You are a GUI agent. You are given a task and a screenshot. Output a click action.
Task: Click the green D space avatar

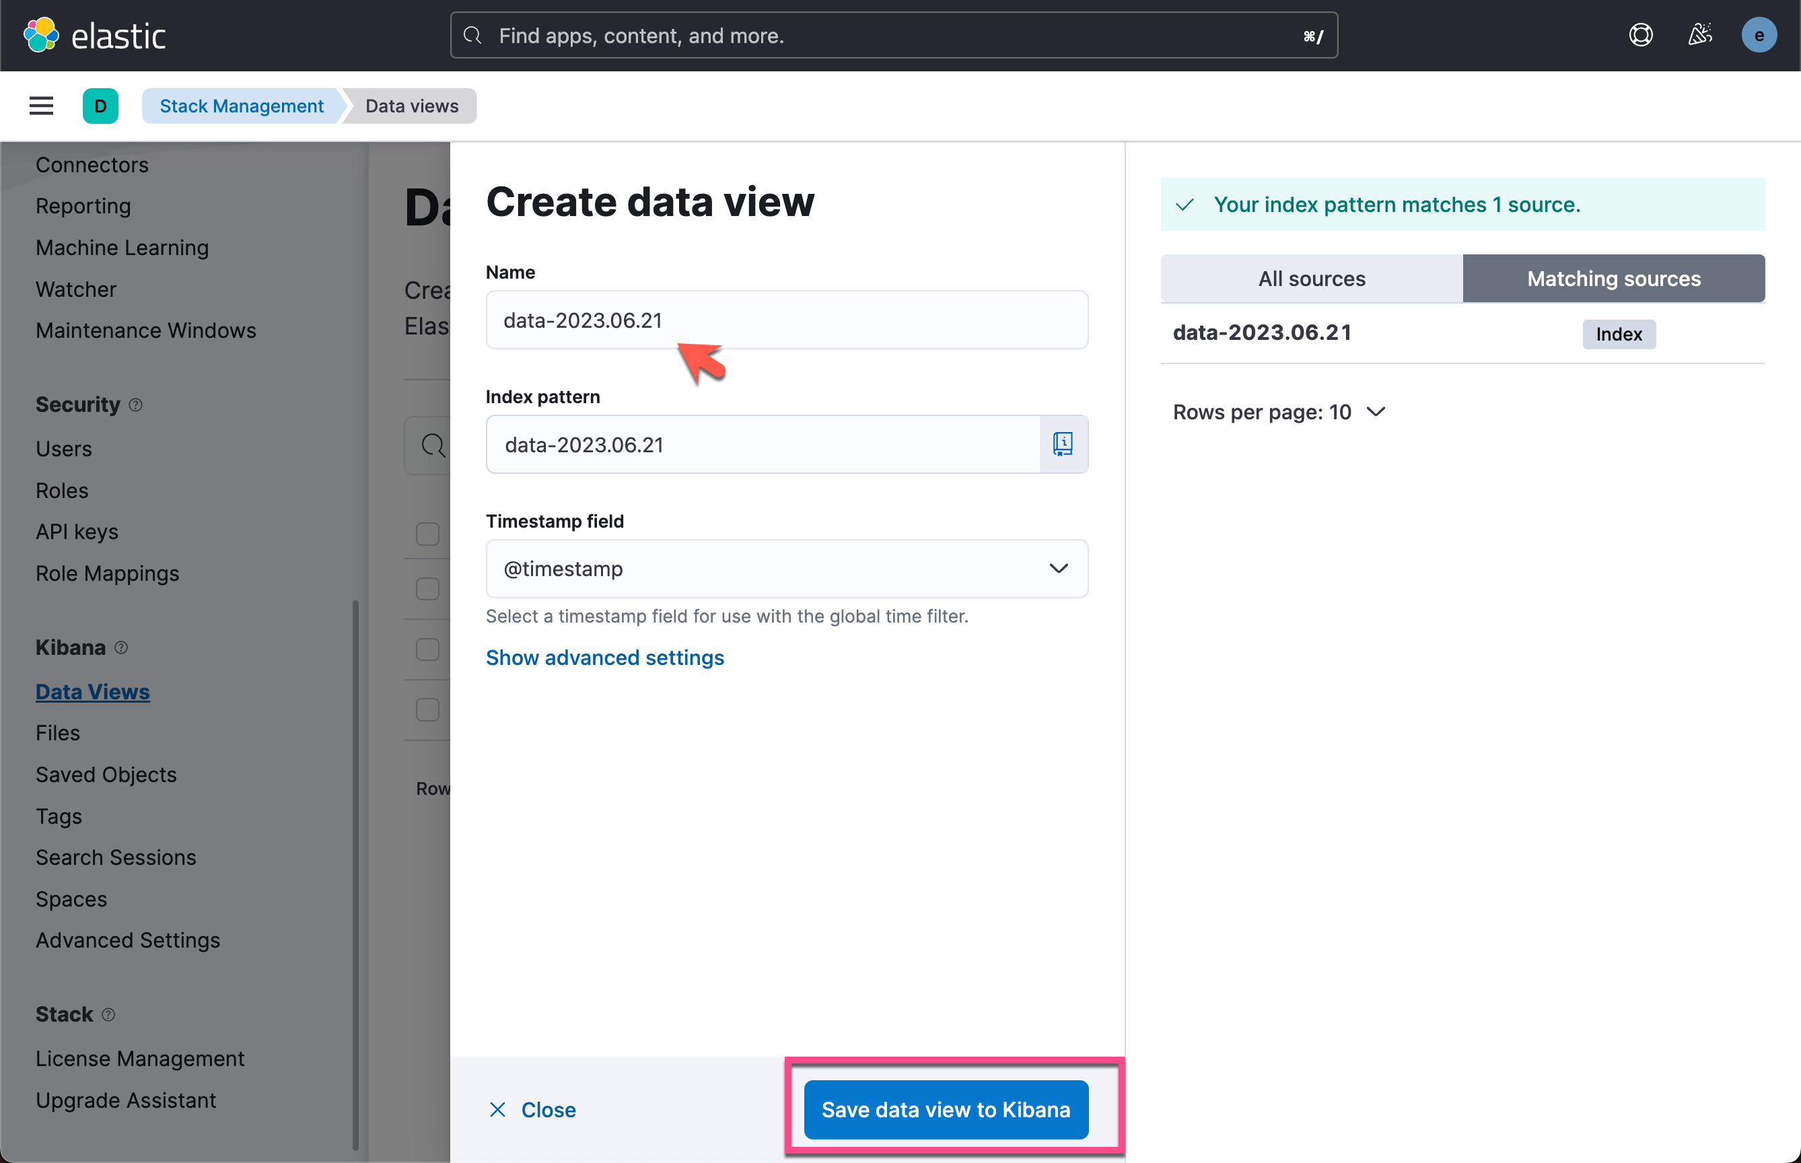click(x=100, y=106)
